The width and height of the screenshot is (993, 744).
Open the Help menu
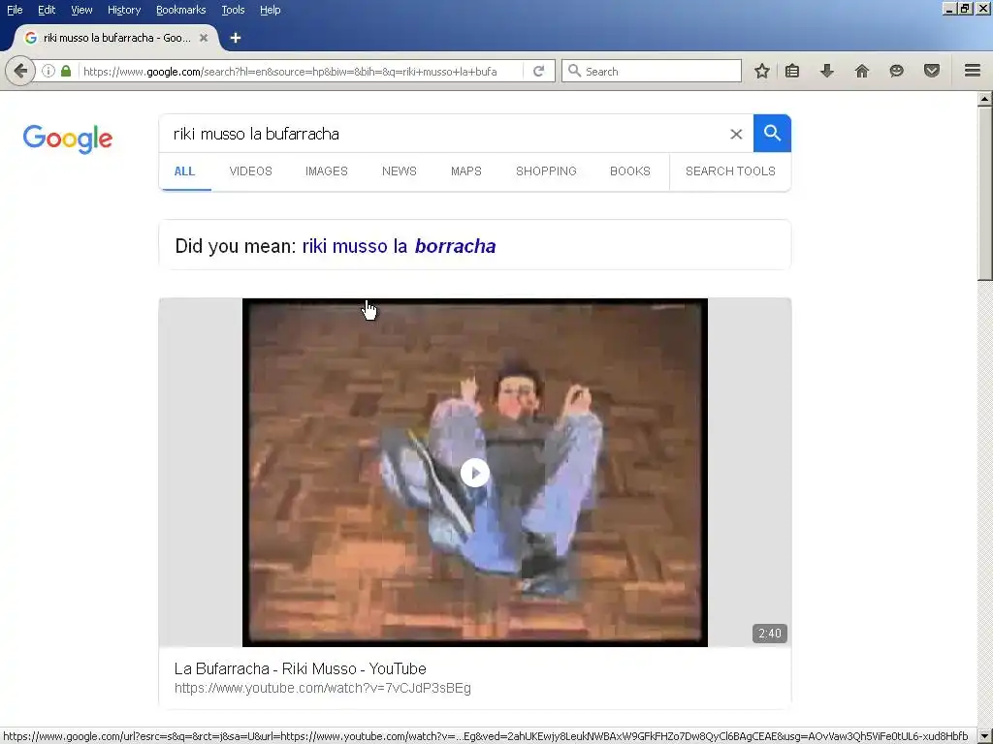[270, 10]
